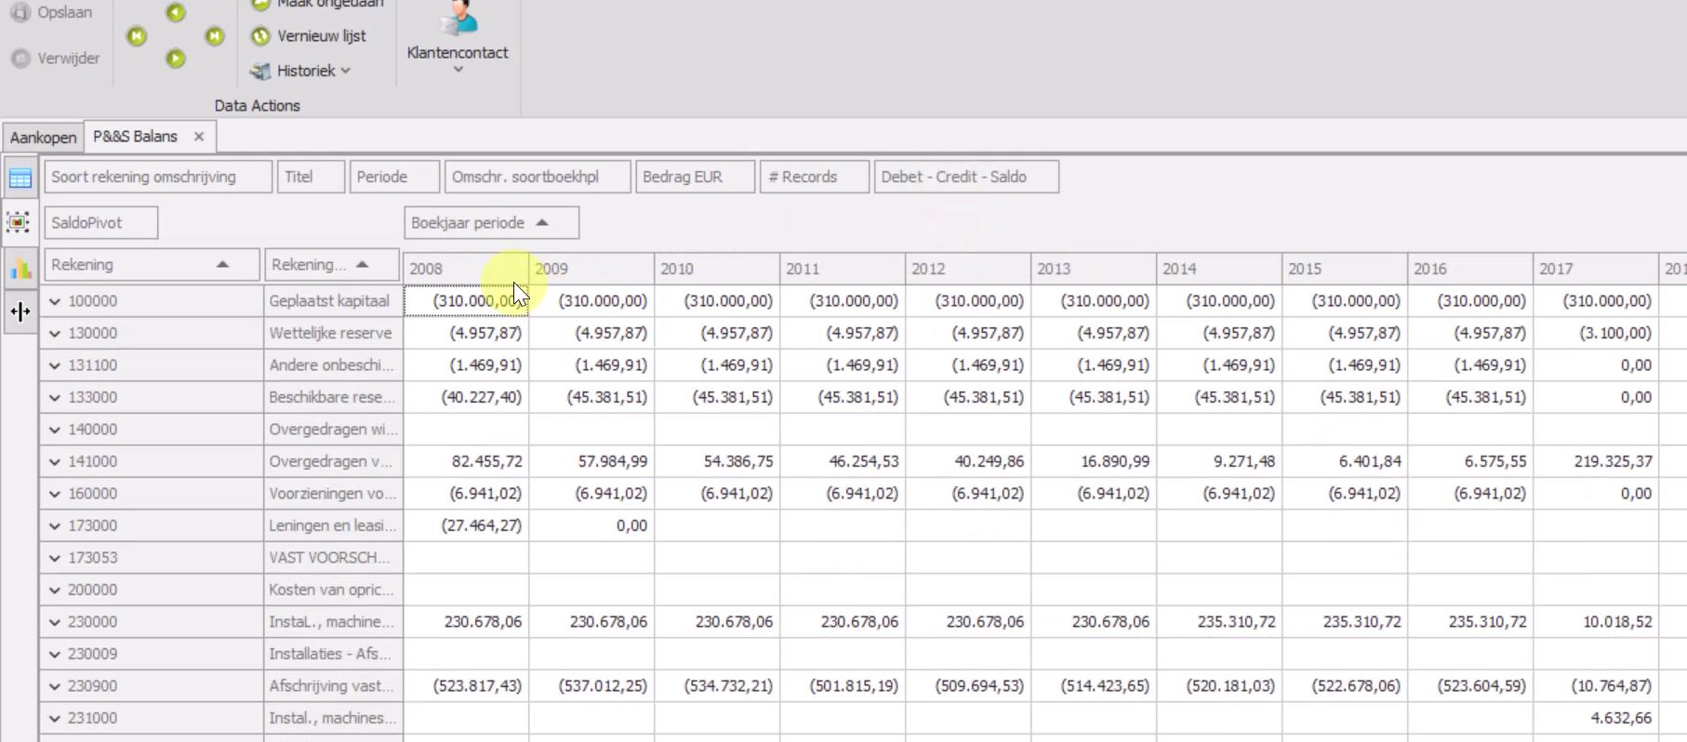Select the 219.325,37 cell
The width and height of the screenshot is (1687, 742).
(x=1596, y=461)
